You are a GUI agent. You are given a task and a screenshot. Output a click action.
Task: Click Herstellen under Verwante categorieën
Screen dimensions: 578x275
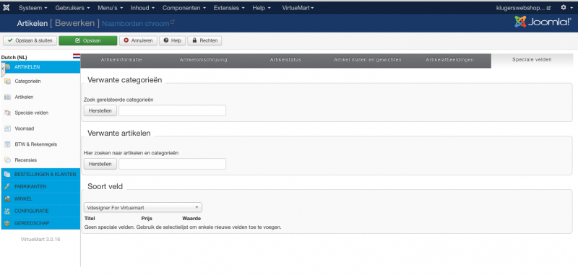point(100,110)
